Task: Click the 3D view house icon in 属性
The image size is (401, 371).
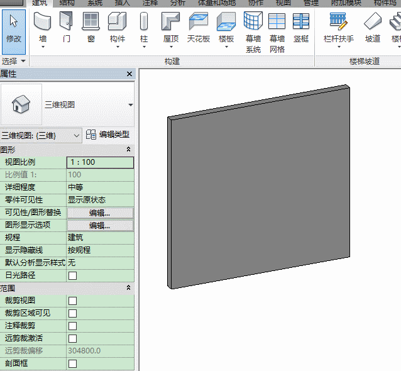Action: pos(21,104)
